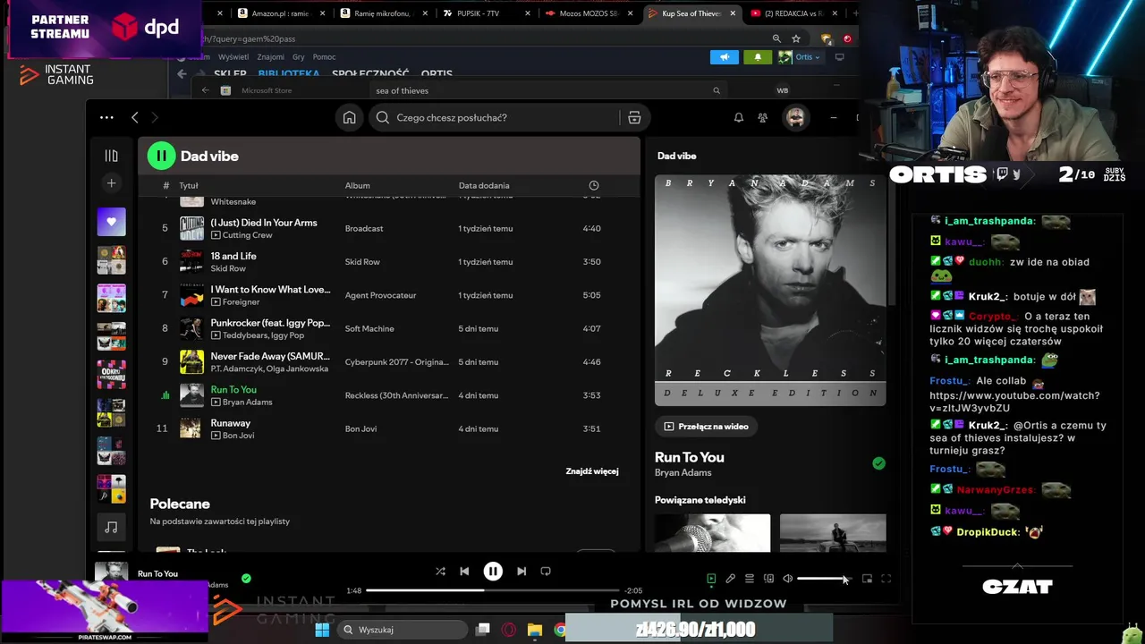Bookmark page with Chrome star icon
The height and width of the screenshot is (644, 1145).
(796, 38)
